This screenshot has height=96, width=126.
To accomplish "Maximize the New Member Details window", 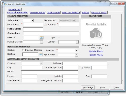I will tap(116, 4).
